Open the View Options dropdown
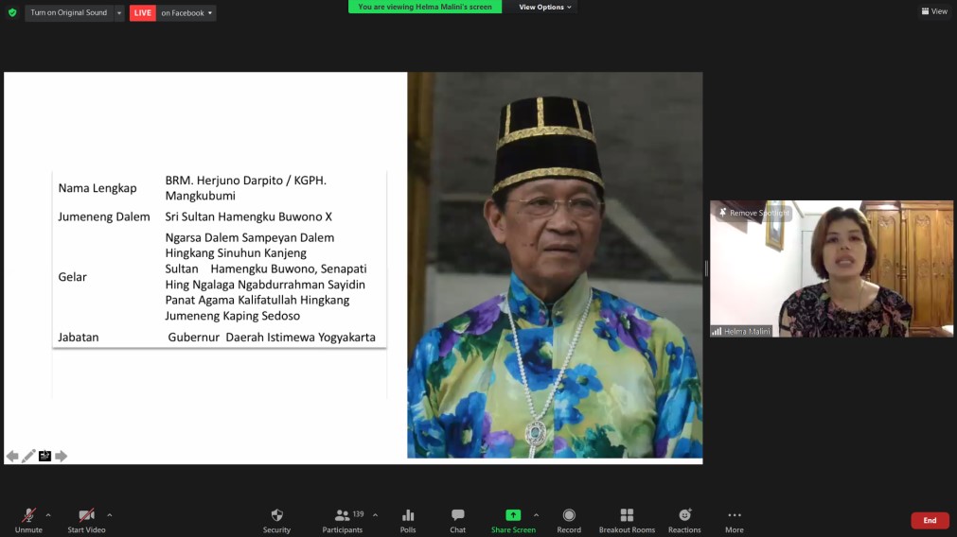Image resolution: width=957 pixels, height=537 pixels. pyautogui.click(x=544, y=8)
